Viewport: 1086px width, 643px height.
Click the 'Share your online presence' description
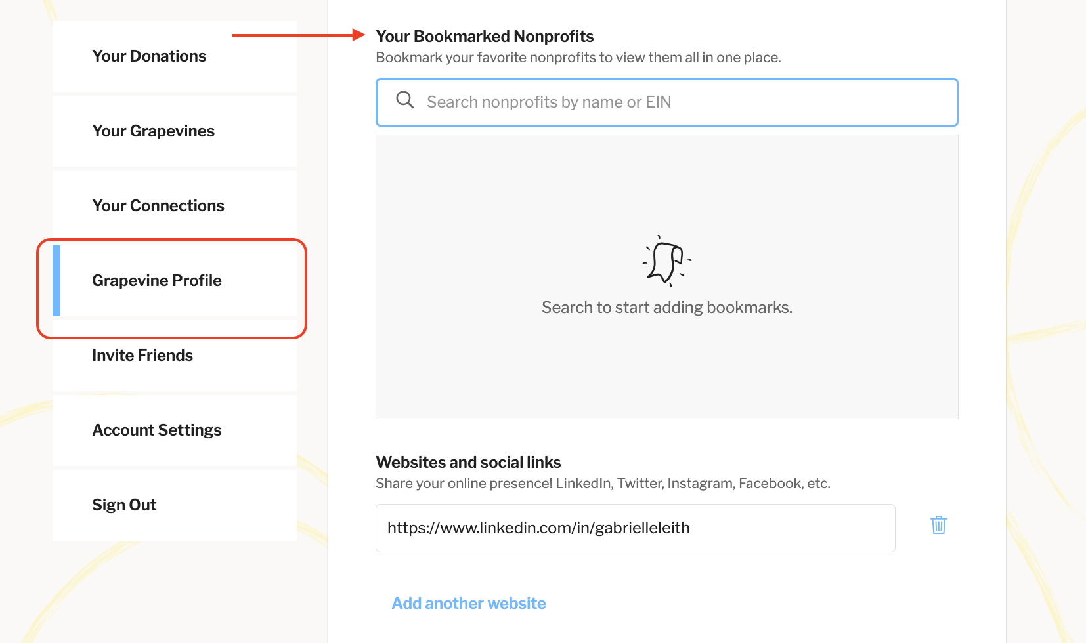[x=603, y=484]
